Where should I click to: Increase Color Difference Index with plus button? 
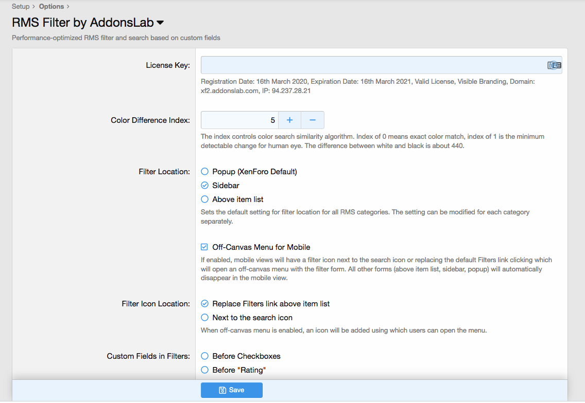click(289, 120)
